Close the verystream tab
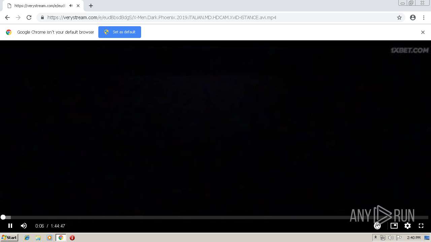431x242 pixels. coord(78,6)
